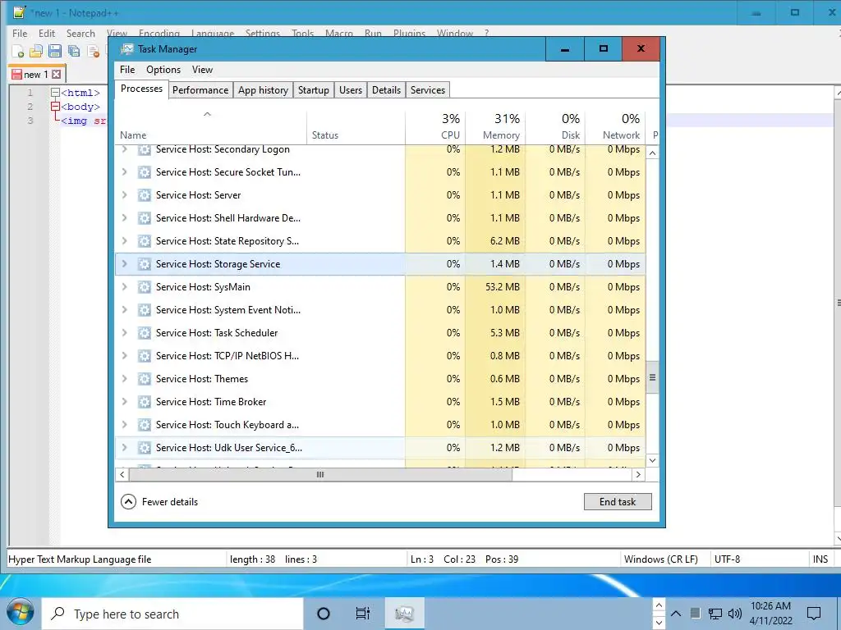Open Task View from the taskbar
Viewport: 841px width, 630px height.
tap(363, 614)
